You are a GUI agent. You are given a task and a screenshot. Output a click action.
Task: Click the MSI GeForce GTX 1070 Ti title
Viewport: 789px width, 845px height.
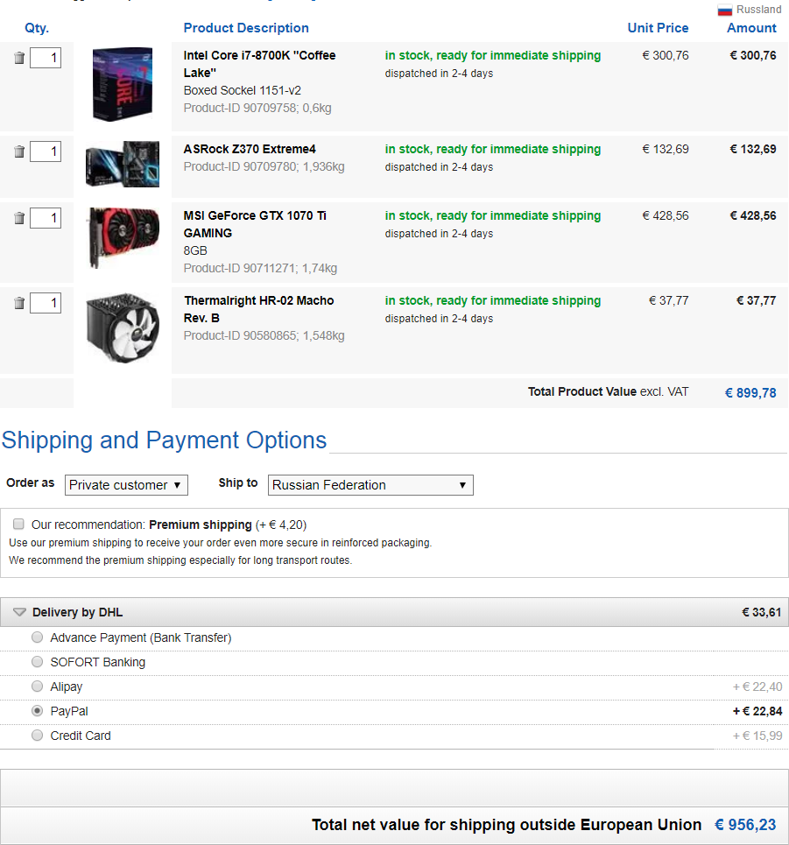click(x=255, y=215)
